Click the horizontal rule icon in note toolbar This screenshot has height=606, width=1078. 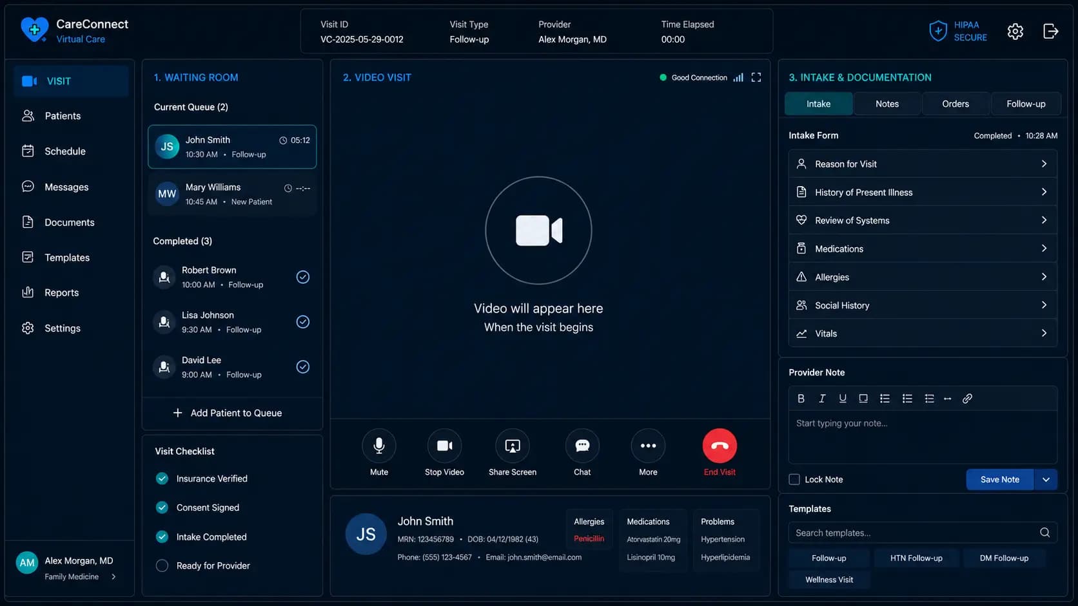[x=947, y=399]
